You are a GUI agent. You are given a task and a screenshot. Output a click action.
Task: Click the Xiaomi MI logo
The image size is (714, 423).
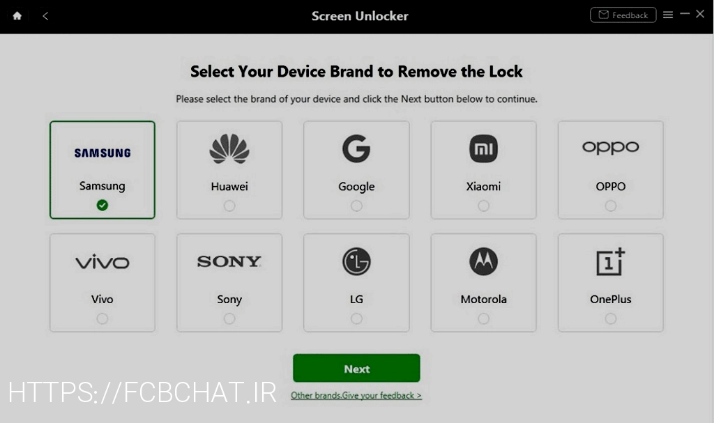(483, 148)
